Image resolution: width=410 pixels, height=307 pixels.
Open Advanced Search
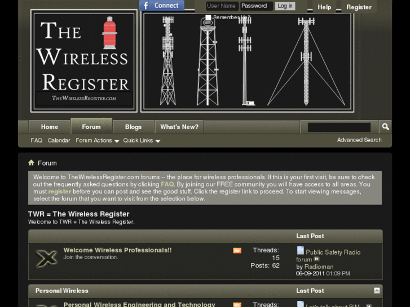click(x=359, y=140)
